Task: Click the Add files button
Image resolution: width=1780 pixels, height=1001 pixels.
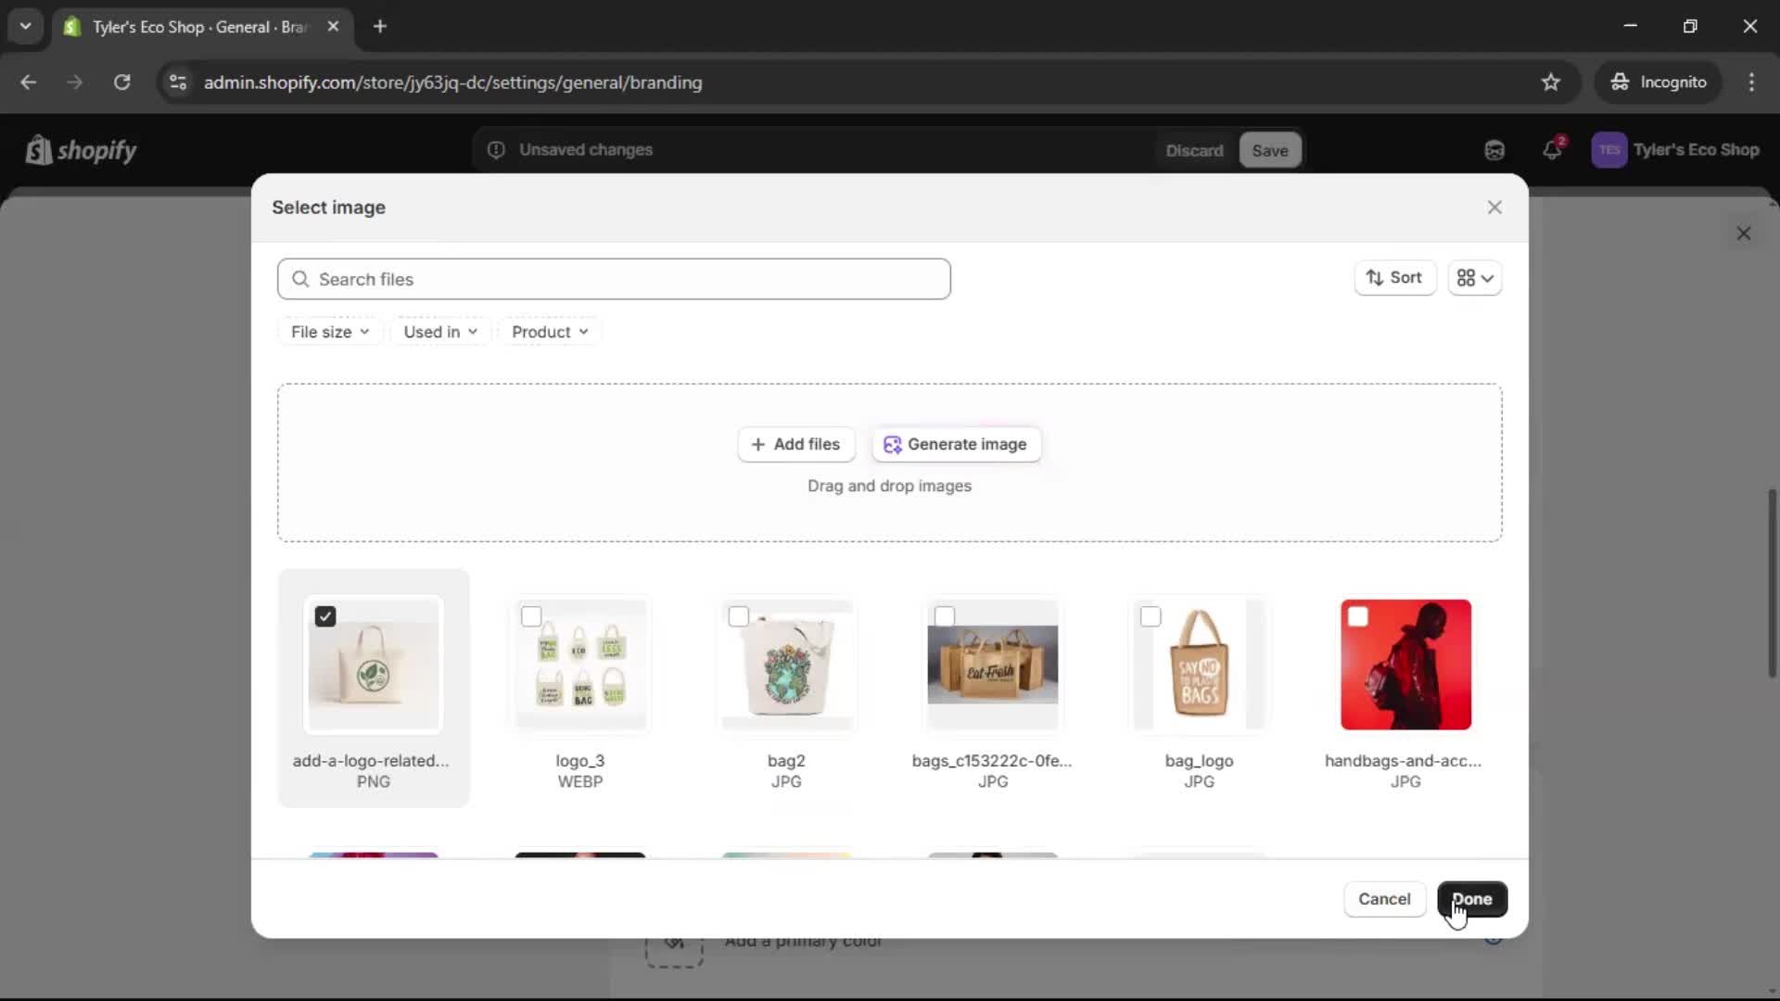Action: [795, 445]
